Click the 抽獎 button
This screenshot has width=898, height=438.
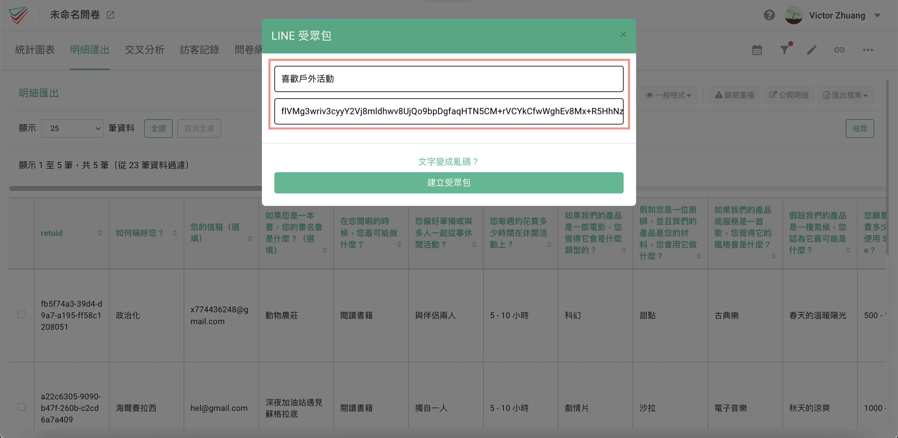click(860, 128)
